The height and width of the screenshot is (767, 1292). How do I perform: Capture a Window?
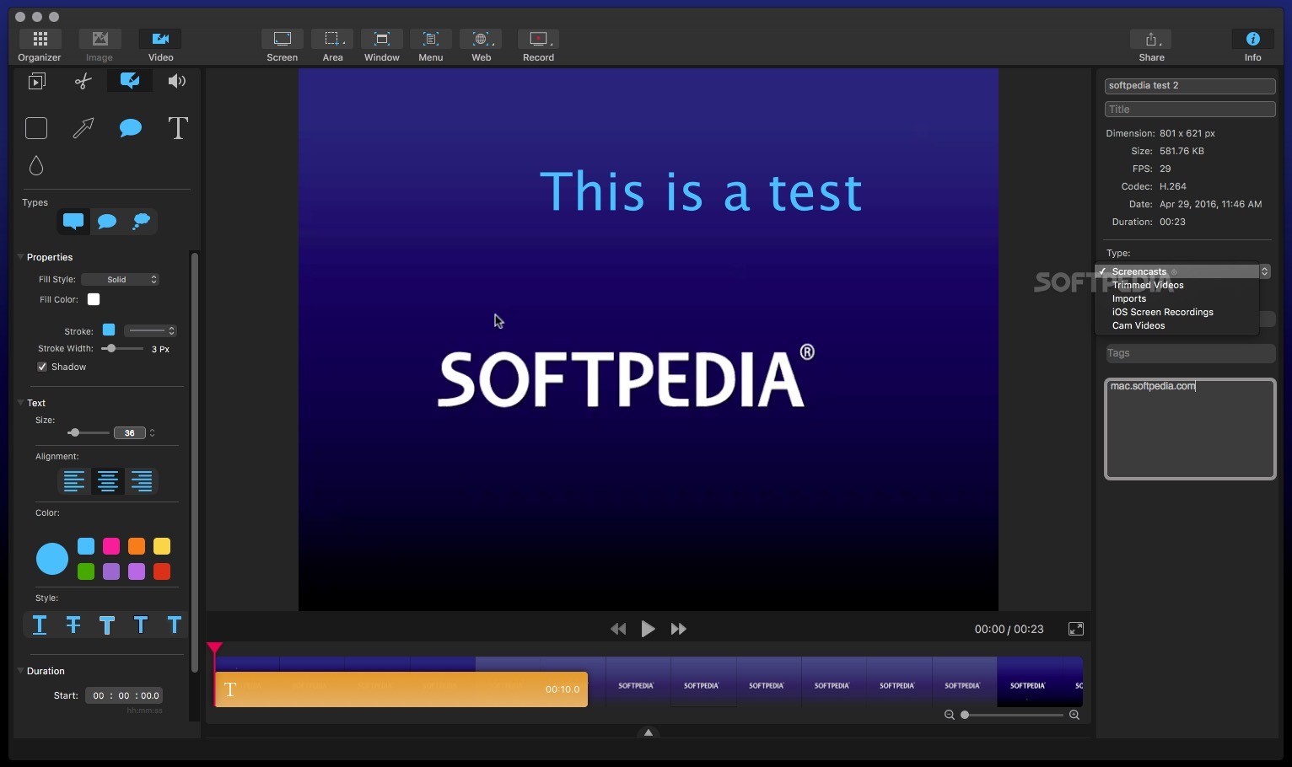(x=382, y=46)
